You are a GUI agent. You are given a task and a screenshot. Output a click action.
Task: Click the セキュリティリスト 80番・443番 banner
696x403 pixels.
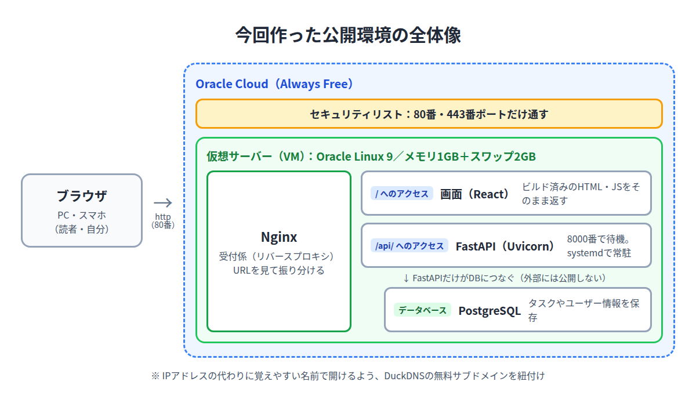point(429,114)
